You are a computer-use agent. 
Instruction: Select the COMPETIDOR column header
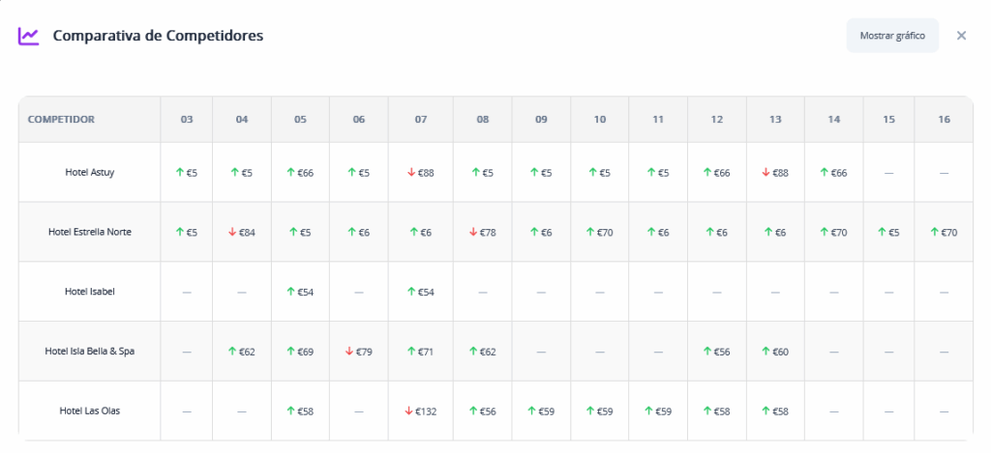click(x=61, y=120)
